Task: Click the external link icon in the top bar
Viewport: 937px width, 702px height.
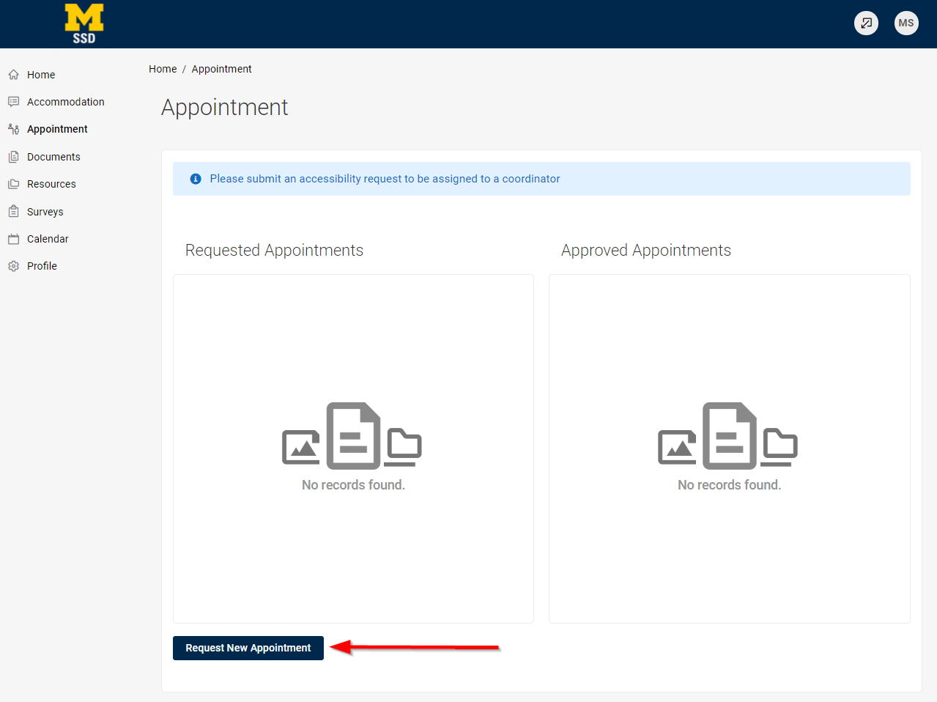Action: point(866,23)
